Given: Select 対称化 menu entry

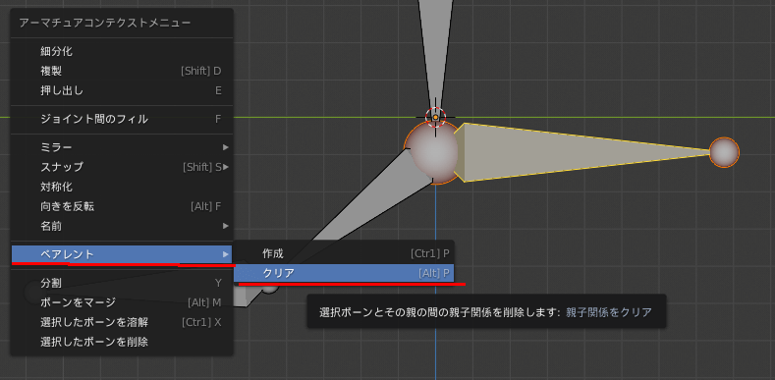Looking at the screenshot, I should (x=122, y=187).
